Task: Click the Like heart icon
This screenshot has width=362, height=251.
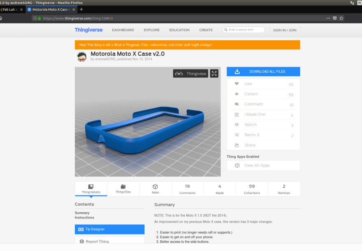Action: click(237, 84)
